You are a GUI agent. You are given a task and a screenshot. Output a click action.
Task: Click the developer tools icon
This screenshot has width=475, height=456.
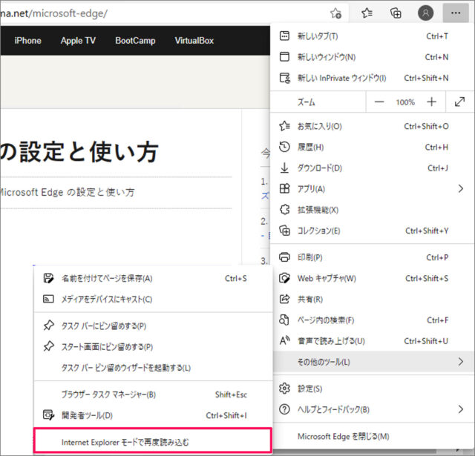coord(48,414)
